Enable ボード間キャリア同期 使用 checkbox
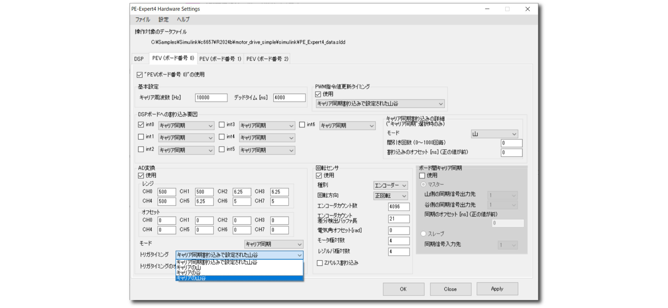668x308 pixels. 422,175
